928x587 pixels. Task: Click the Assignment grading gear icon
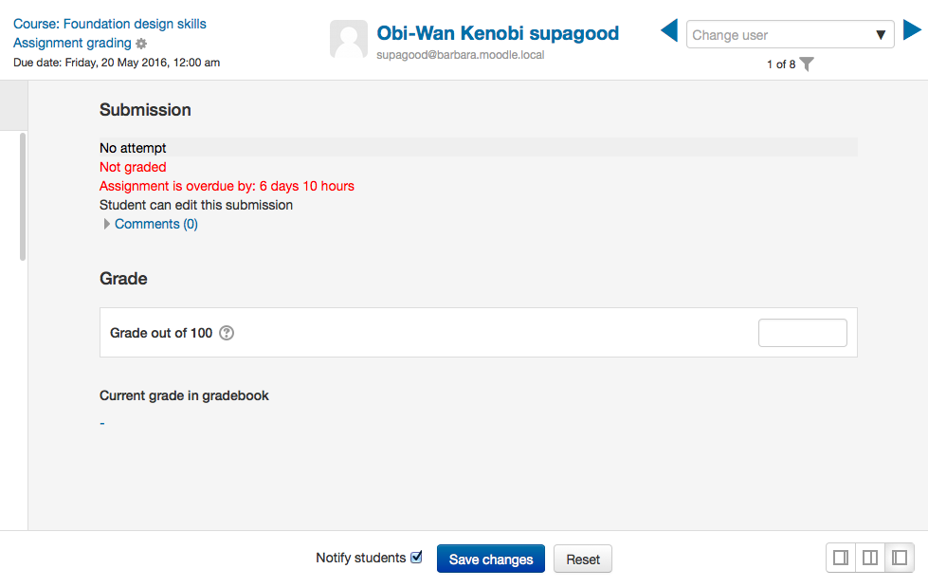[141, 44]
